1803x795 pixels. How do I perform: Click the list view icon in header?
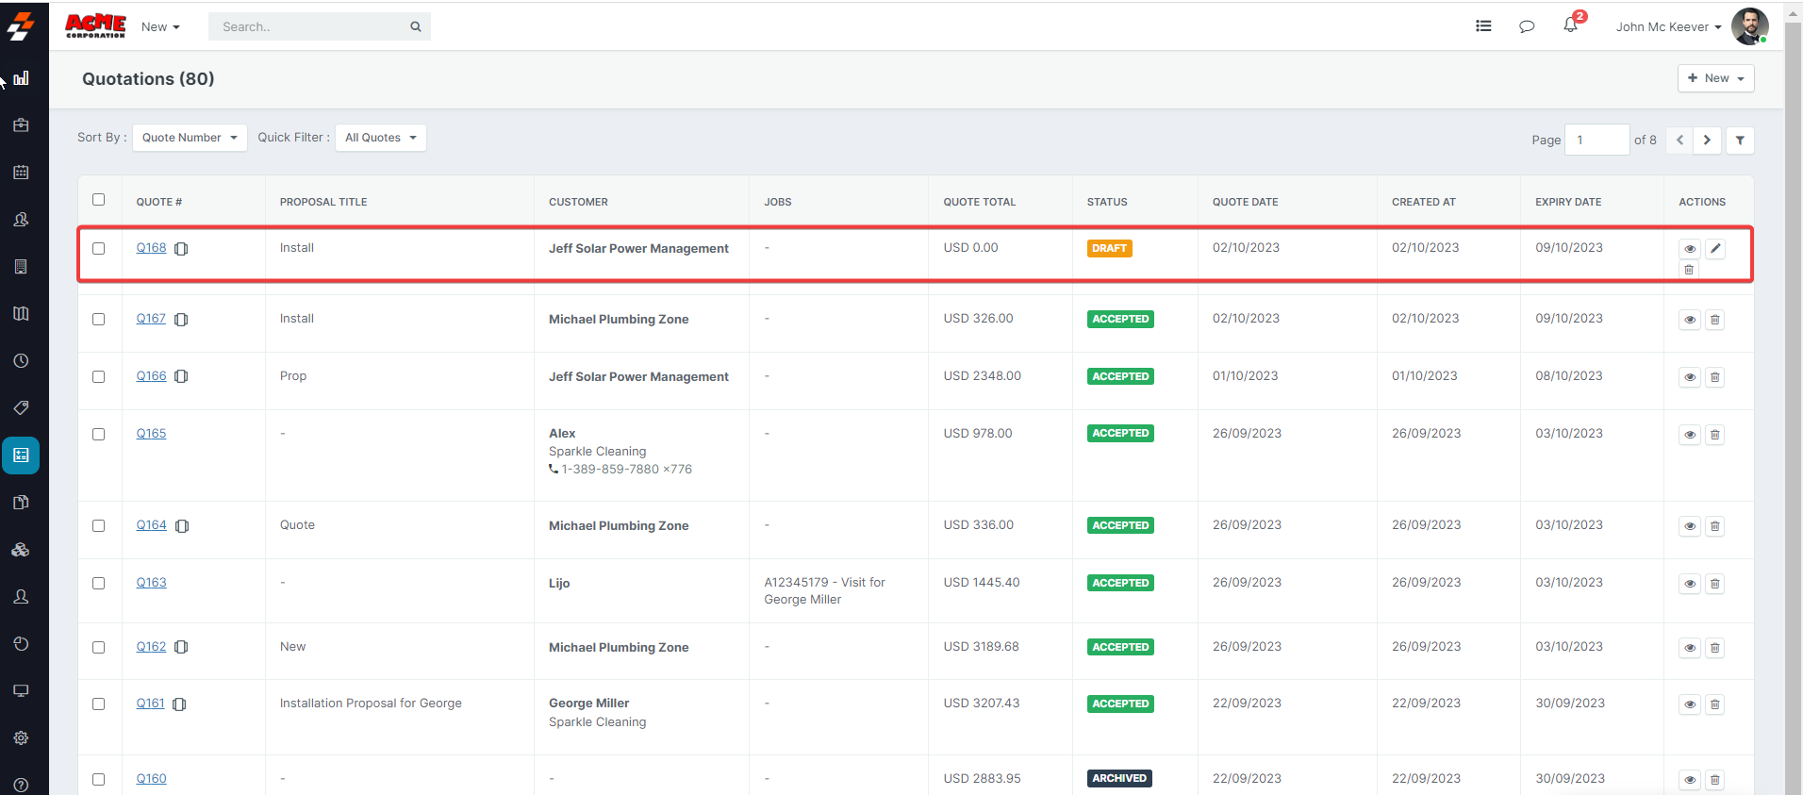pyautogui.click(x=1483, y=26)
